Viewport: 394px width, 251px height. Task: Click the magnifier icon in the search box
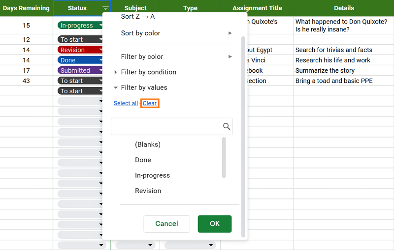tap(227, 127)
